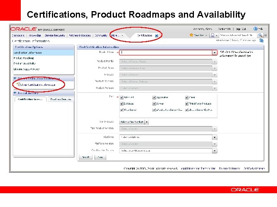Open the search type document icon dropdown

[x=214, y=35]
